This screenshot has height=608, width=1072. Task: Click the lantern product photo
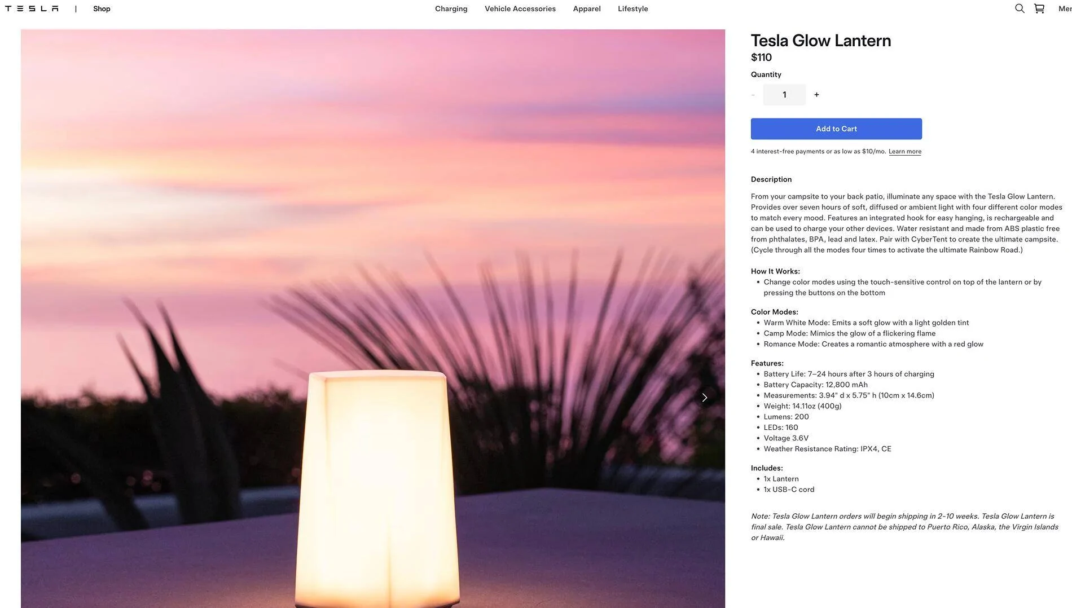(x=373, y=319)
